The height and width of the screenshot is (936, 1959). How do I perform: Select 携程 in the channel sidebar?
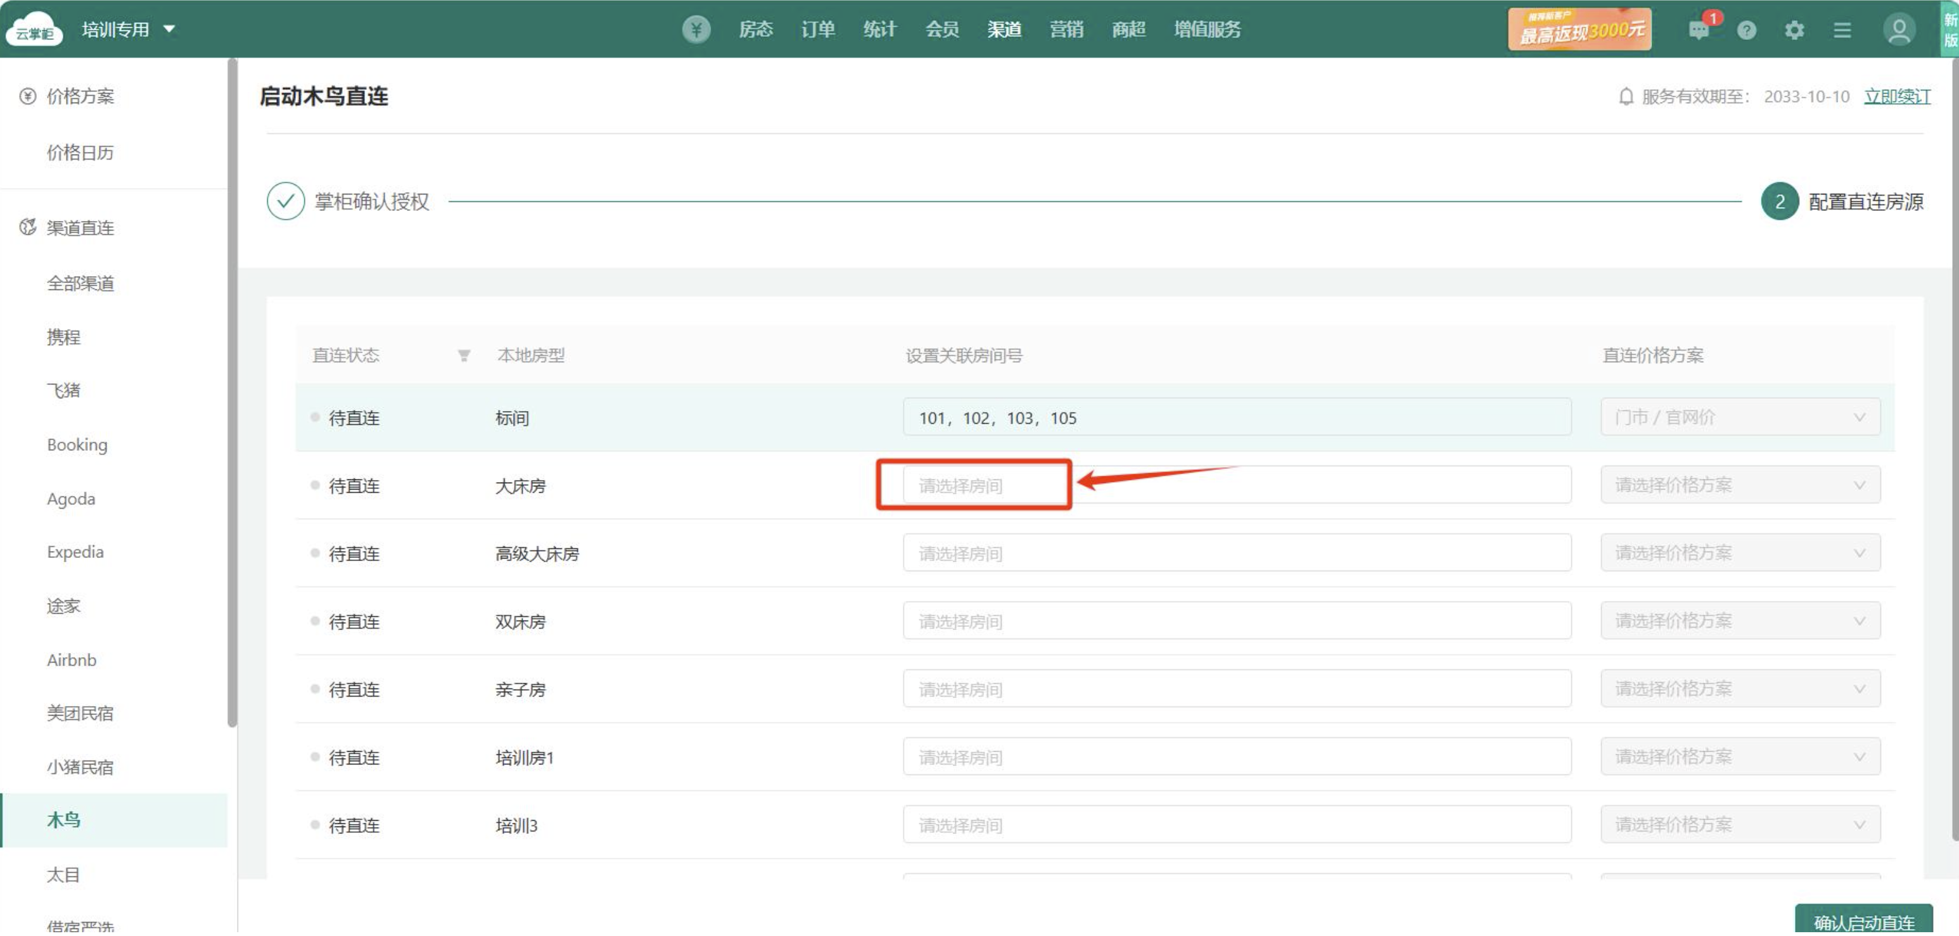(x=63, y=338)
